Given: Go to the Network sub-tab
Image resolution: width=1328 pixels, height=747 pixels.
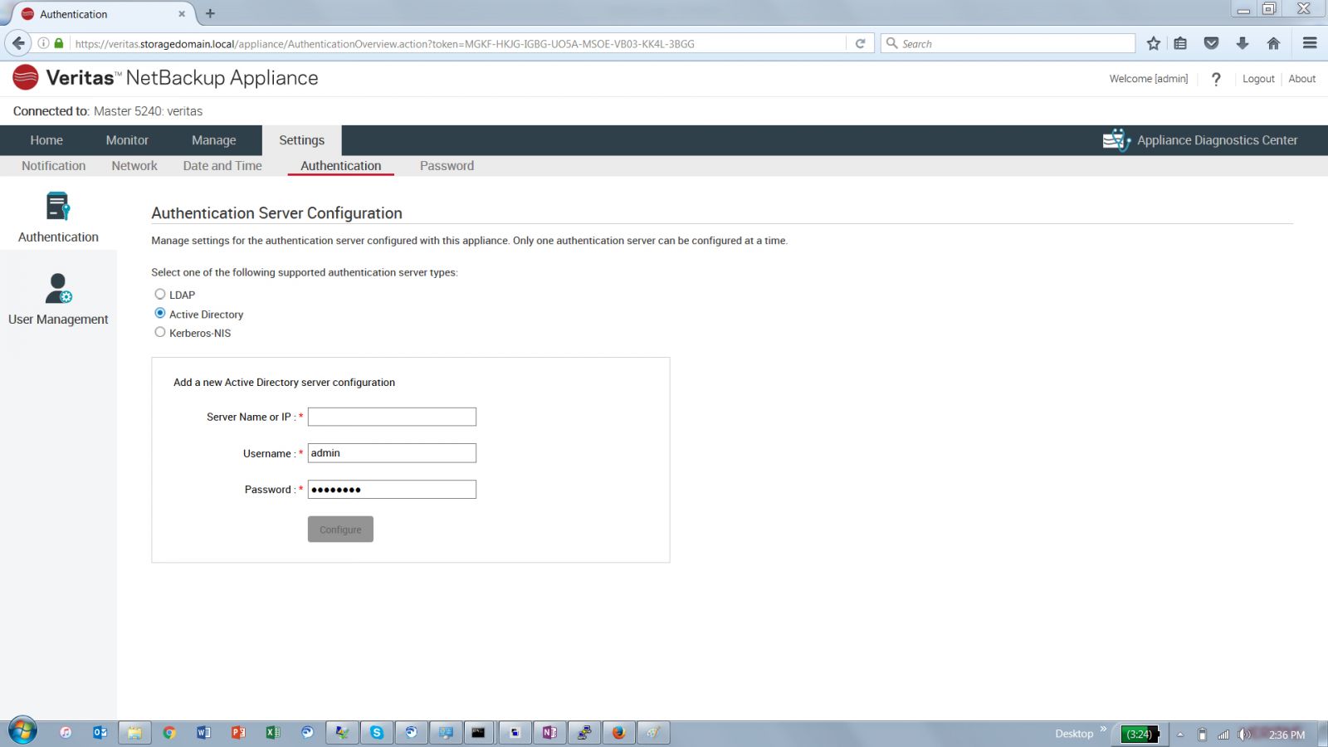Looking at the screenshot, I should [134, 166].
